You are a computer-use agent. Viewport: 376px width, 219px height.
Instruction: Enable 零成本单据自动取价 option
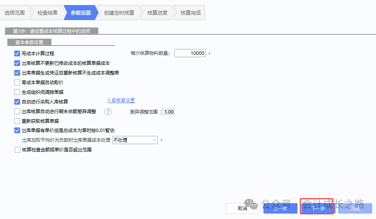coord(17,82)
